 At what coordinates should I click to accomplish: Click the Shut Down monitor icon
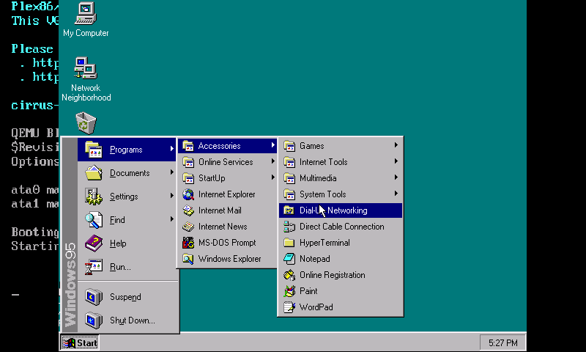tap(94, 320)
